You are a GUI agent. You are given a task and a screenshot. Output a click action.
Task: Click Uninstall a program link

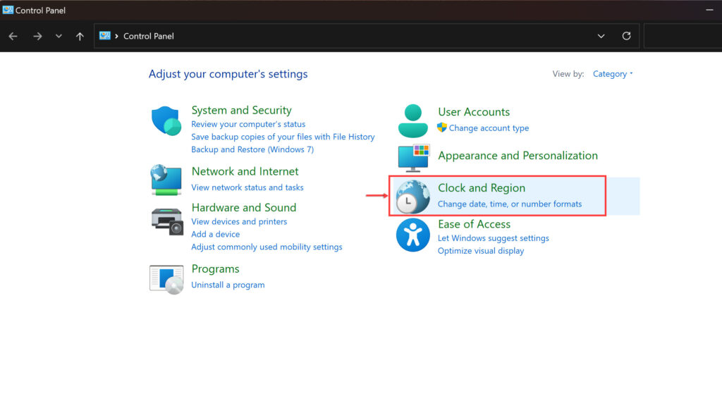228,285
